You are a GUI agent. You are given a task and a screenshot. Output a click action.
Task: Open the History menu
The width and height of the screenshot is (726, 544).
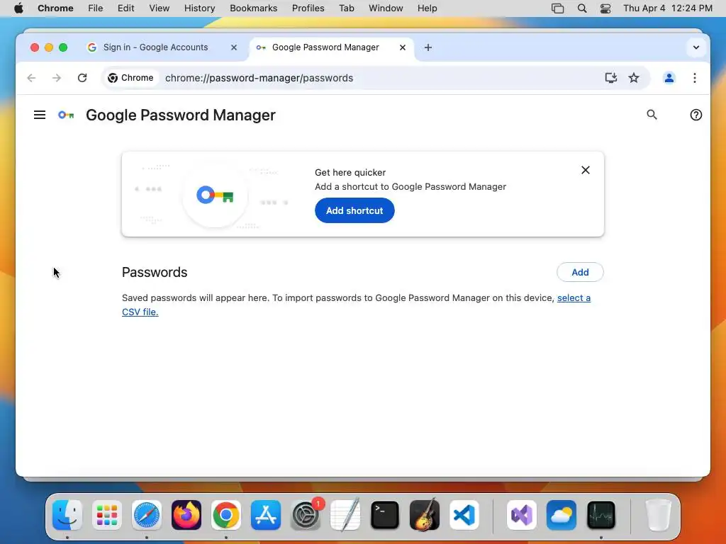pos(199,8)
